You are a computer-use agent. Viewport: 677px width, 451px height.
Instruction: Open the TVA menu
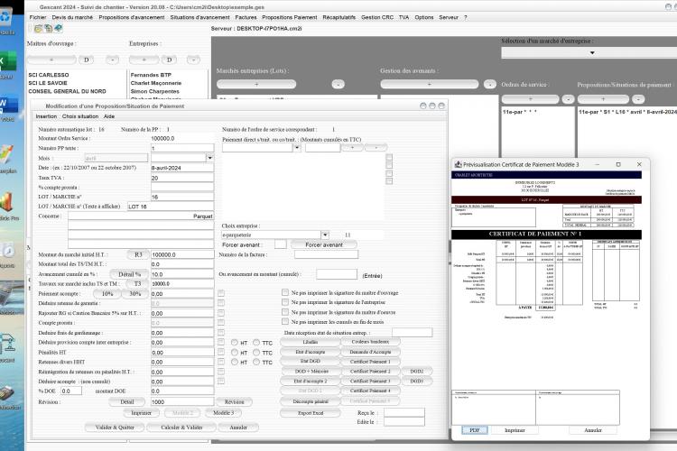(403, 17)
